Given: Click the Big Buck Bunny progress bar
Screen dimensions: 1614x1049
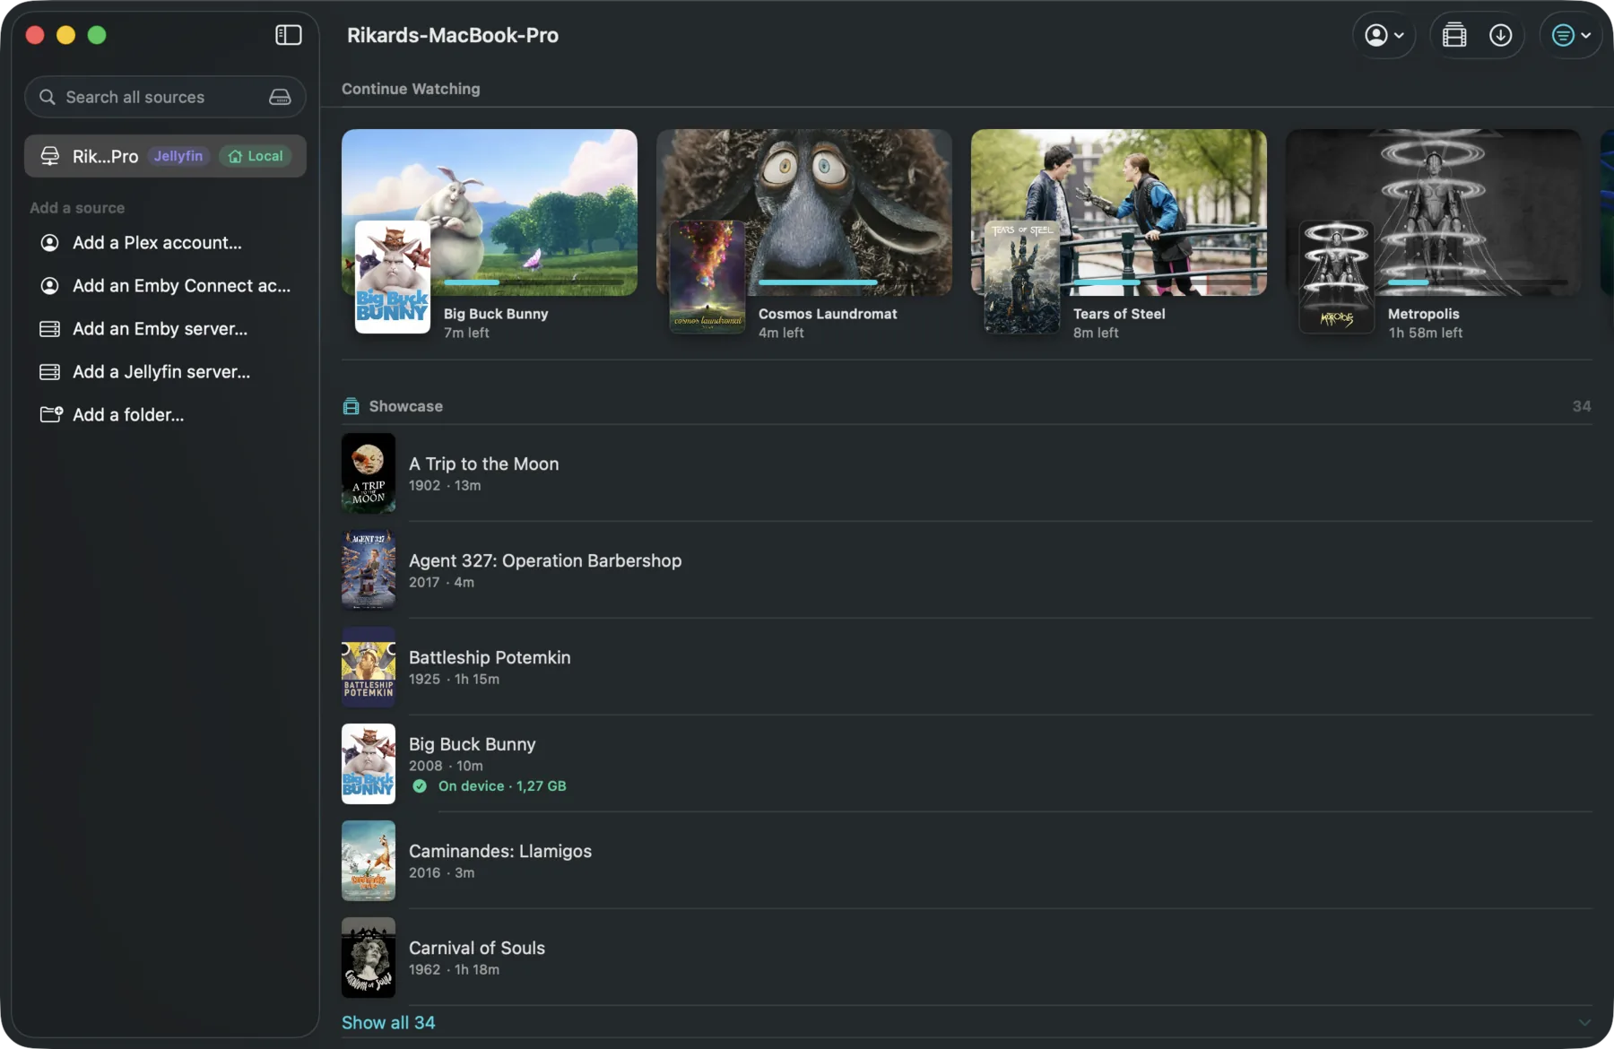Looking at the screenshot, I should [x=534, y=282].
